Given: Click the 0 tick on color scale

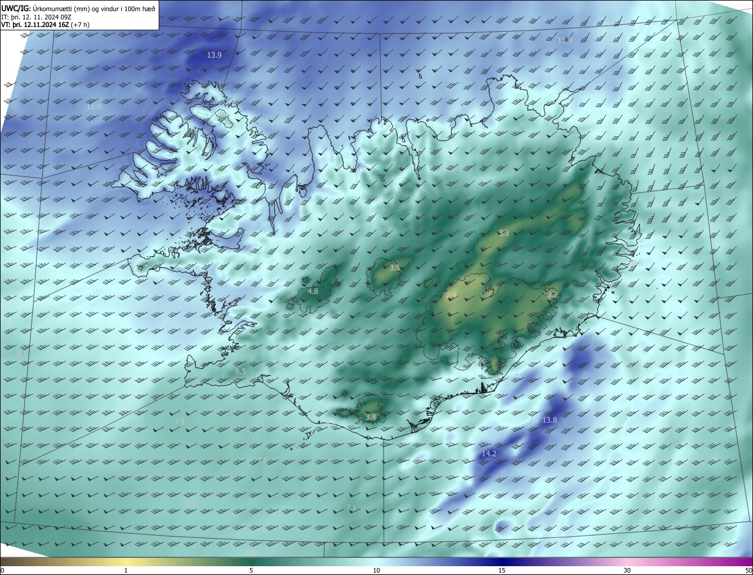Looking at the screenshot, I should click(2, 570).
